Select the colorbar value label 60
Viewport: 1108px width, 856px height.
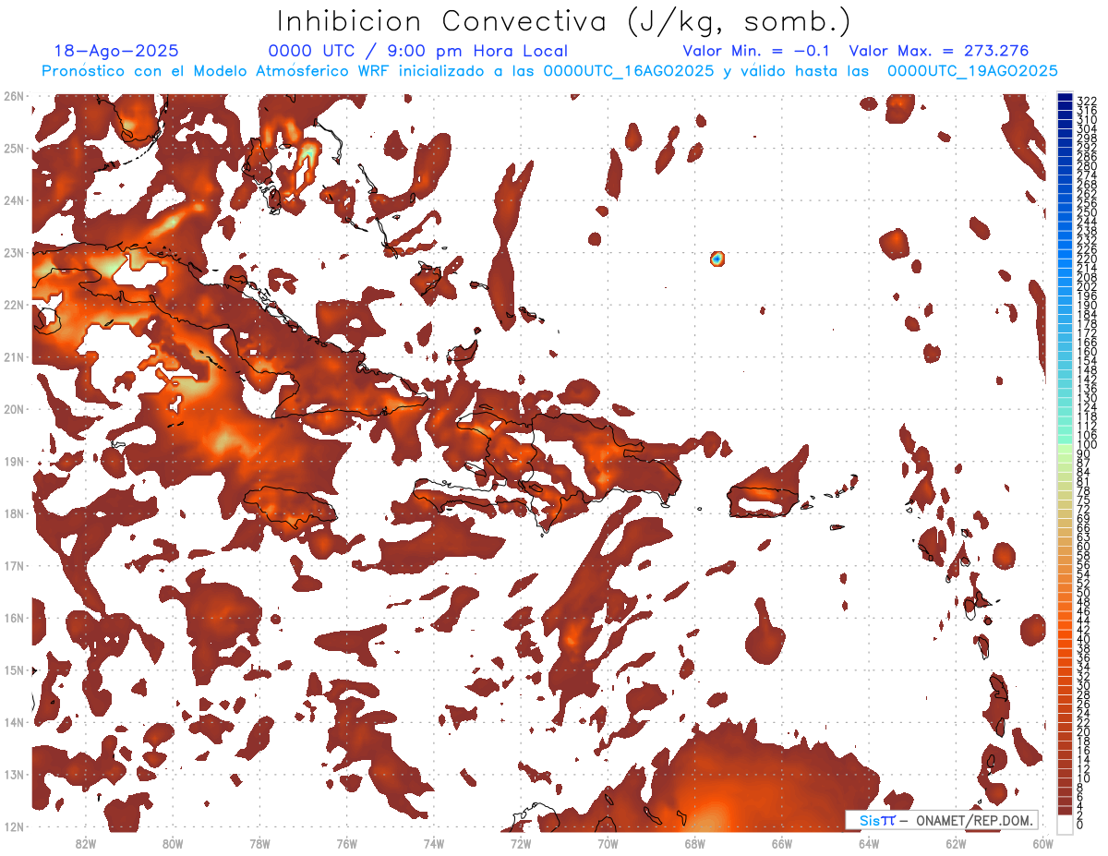click(x=1084, y=547)
